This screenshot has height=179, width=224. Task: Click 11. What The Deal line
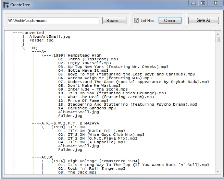click(x=106, y=97)
